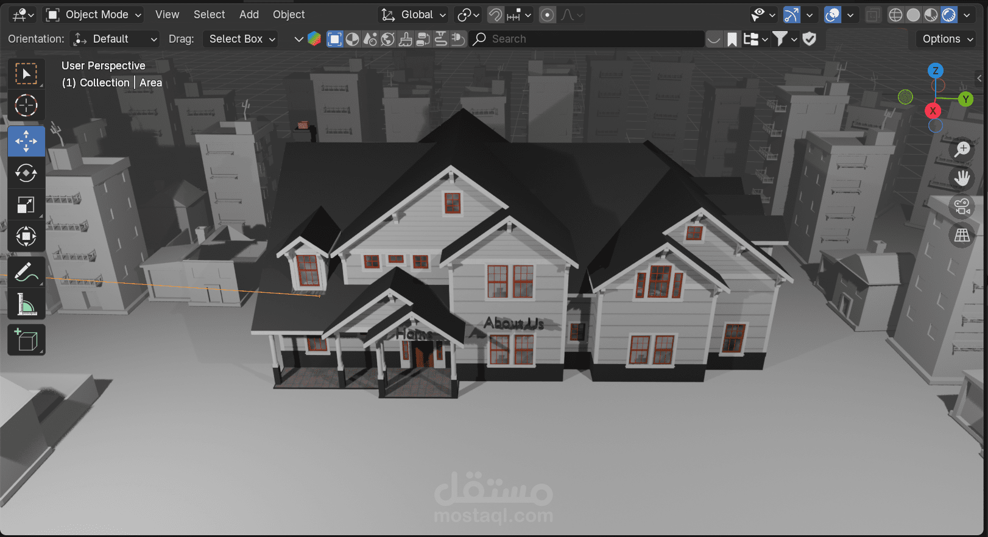Open the Add menu
988x537 pixels.
pos(249,15)
